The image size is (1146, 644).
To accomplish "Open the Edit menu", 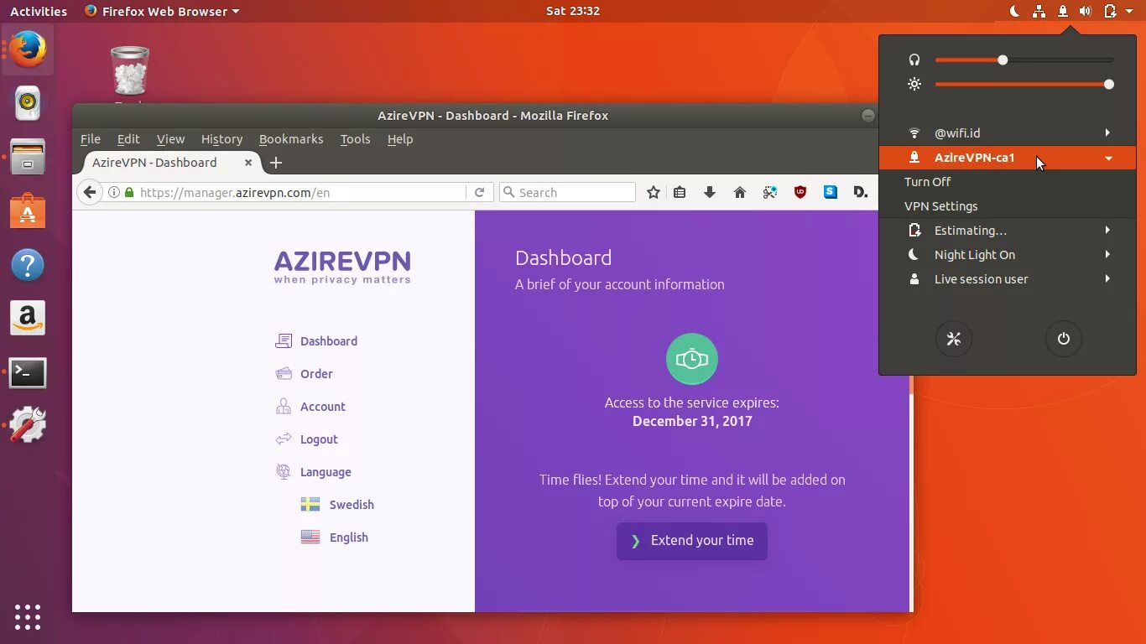I will pyautogui.click(x=128, y=139).
